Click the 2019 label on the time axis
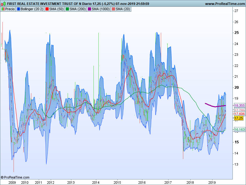This screenshot has width=246, height=185. (212, 183)
